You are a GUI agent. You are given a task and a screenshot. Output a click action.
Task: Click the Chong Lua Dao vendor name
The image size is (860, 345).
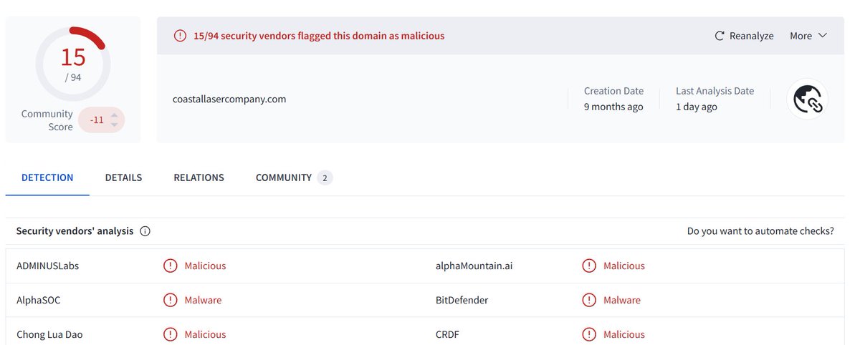(x=50, y=334)
